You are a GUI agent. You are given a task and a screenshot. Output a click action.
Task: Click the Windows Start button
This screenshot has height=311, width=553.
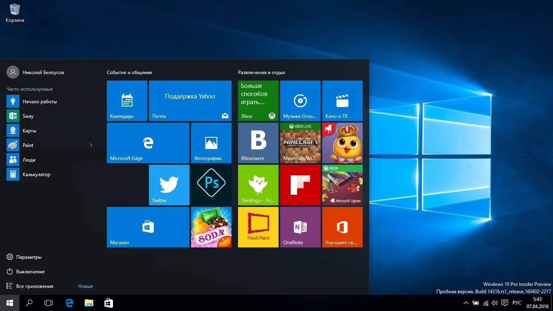pyautogui.click(x=10, y=303)
